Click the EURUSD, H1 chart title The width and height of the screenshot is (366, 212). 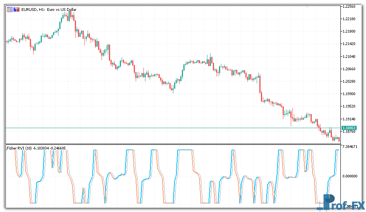pos(48,9)
